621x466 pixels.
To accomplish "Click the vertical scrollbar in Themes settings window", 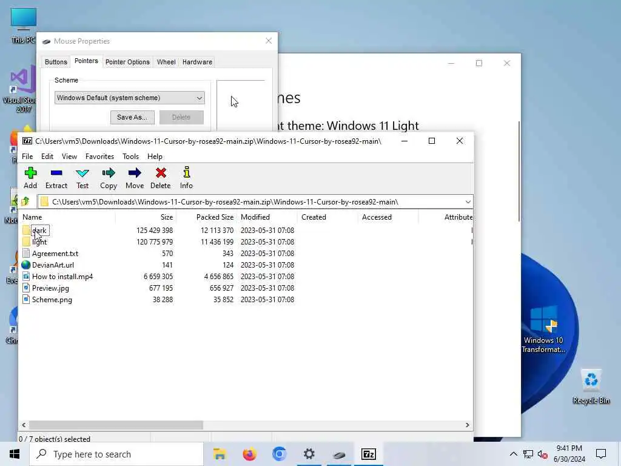I will [x=519, y=171].
